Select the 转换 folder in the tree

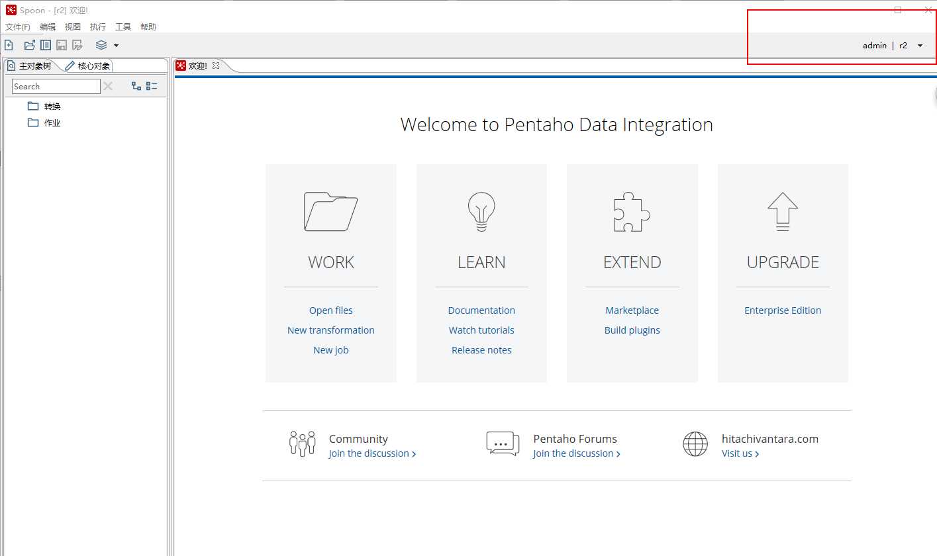(52, 106)
